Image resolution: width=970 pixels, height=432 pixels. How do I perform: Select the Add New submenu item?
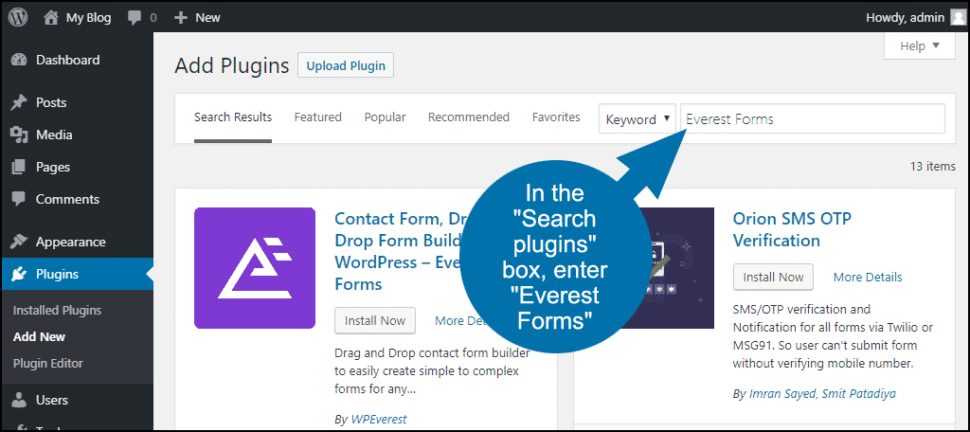pos(39,337)
